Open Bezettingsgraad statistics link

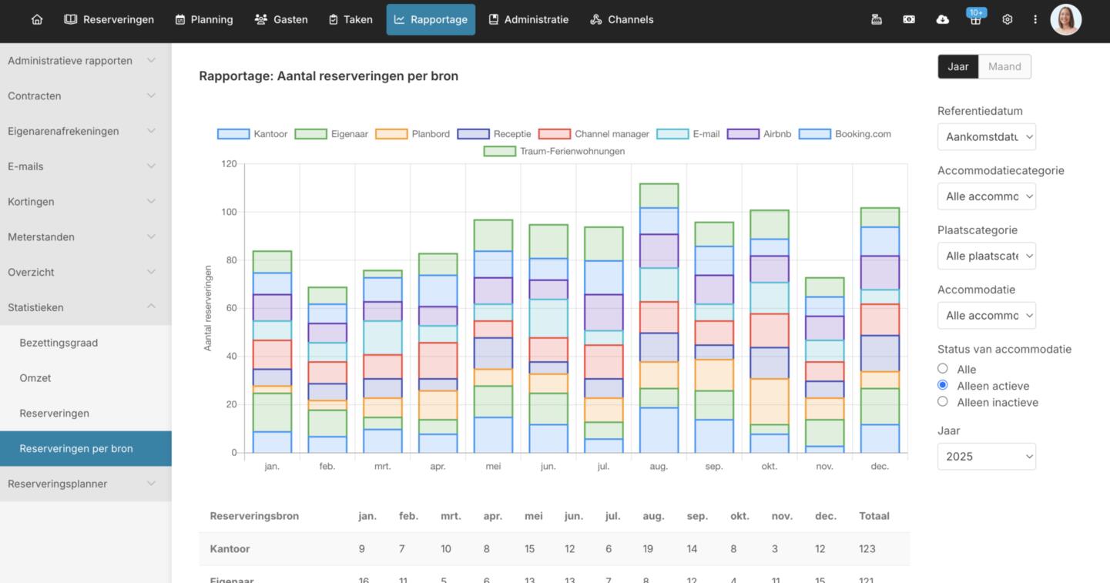(59, 343)
